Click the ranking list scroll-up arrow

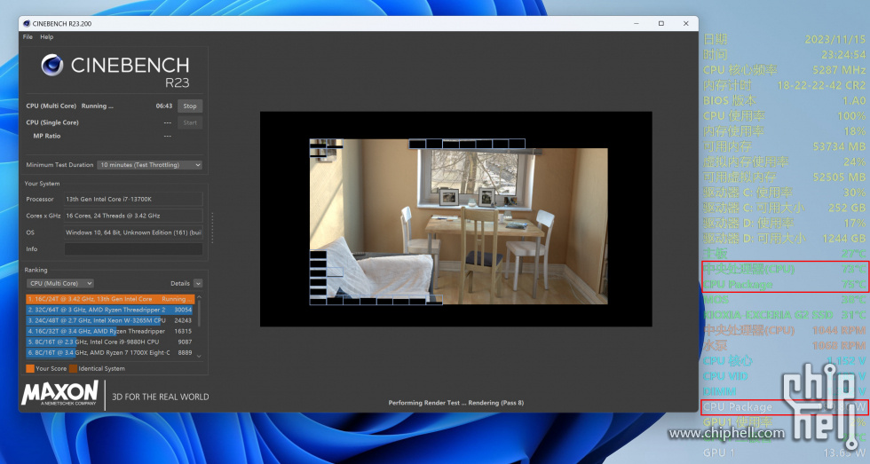[x=199, y=298]
